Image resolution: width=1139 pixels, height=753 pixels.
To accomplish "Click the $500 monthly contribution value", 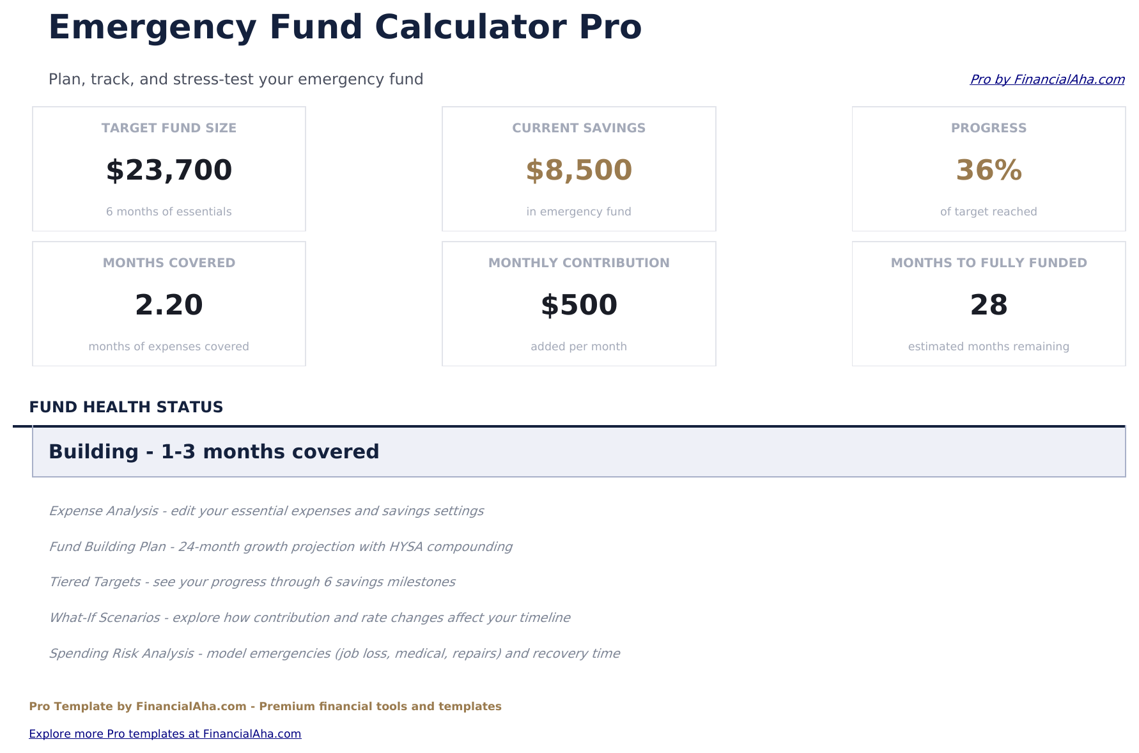I will click(x=578, y=305).
